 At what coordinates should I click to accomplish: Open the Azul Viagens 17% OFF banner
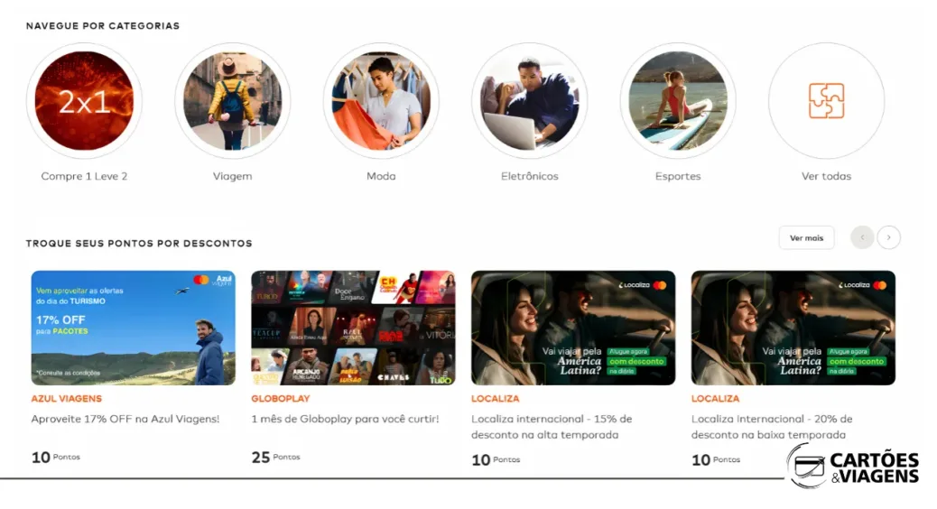point(134,328)
